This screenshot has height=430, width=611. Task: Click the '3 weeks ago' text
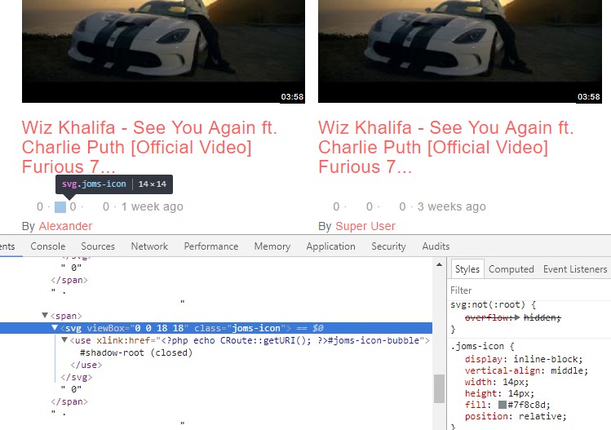click(x=451, y=206)
